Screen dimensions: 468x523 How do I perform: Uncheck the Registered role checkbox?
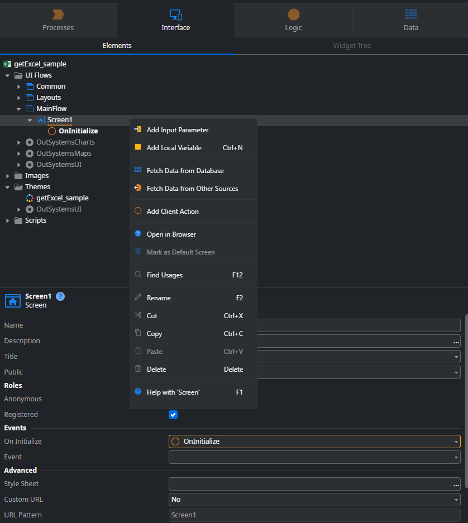173,415
